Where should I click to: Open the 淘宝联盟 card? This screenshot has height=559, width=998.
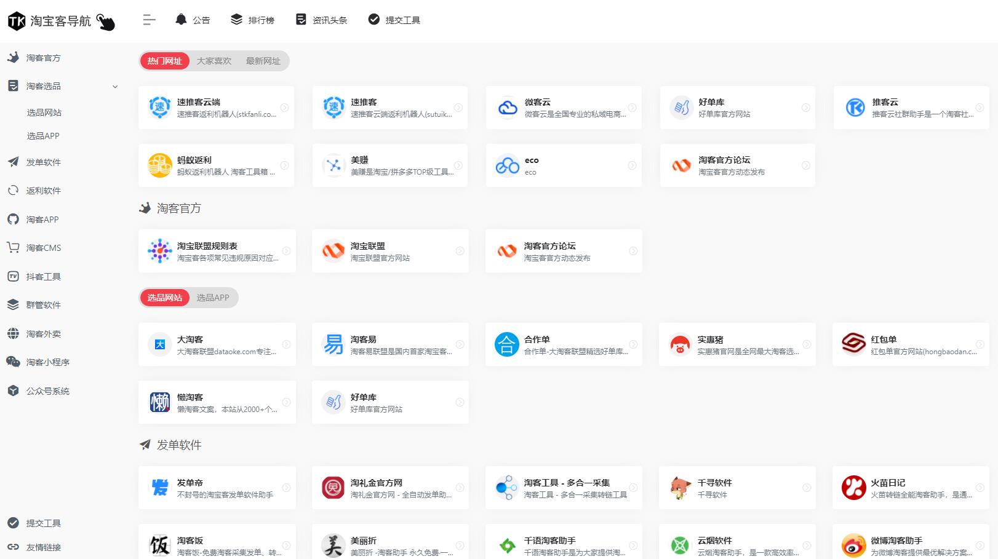(x=390, y=251)
